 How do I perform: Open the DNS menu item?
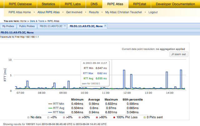94,4
